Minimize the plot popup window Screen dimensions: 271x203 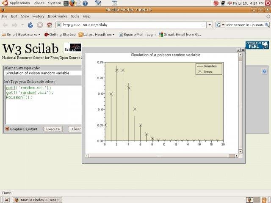pos(238,50)
